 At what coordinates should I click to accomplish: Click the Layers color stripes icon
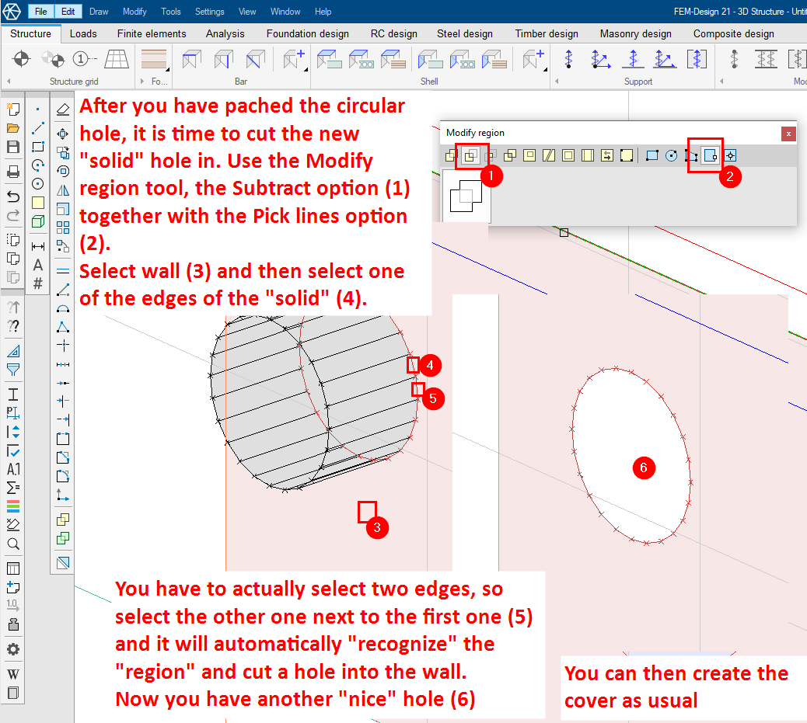(x=13, y=506)
